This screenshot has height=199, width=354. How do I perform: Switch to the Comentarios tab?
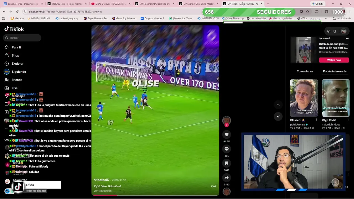(305, 71)
